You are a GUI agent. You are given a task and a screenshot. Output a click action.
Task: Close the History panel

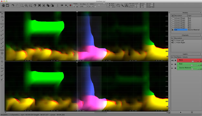pos(200,13)
